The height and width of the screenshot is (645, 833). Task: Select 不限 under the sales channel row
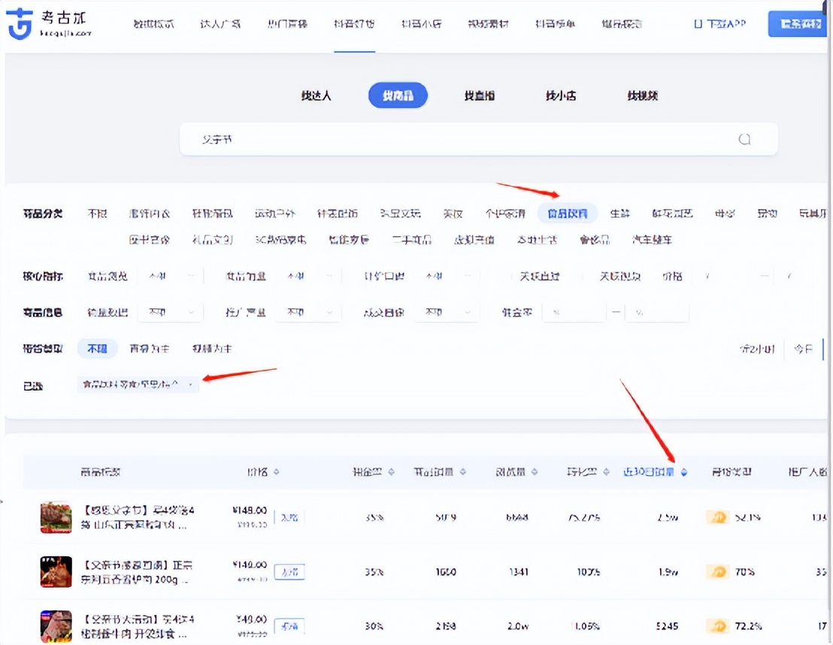pyautogui.click(x=97, y=349)
